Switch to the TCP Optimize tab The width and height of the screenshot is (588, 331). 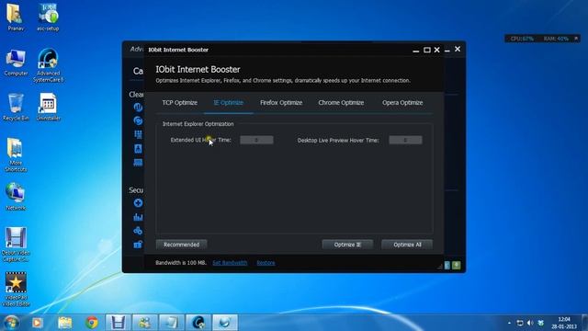pyautogui.click(x=180, y=102)
